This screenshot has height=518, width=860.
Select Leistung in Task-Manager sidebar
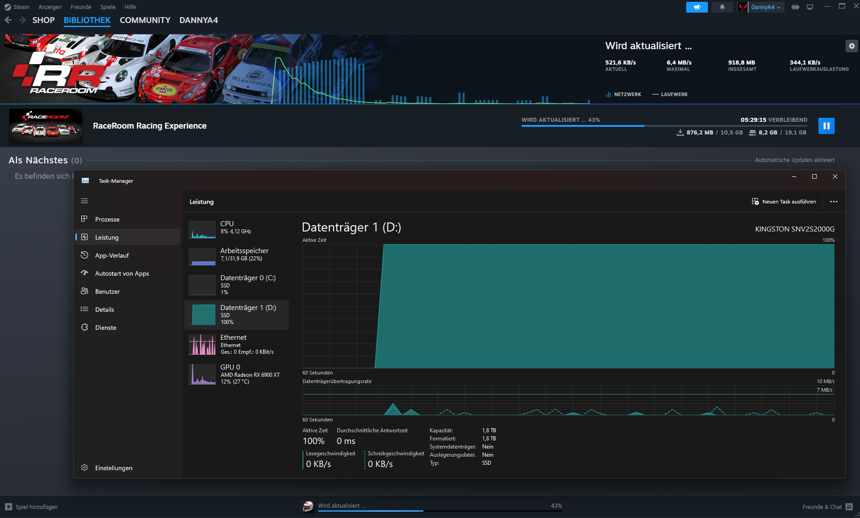click(128, 237)
